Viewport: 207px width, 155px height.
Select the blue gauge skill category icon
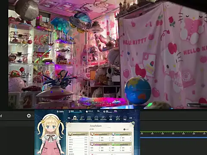point(113,134)
